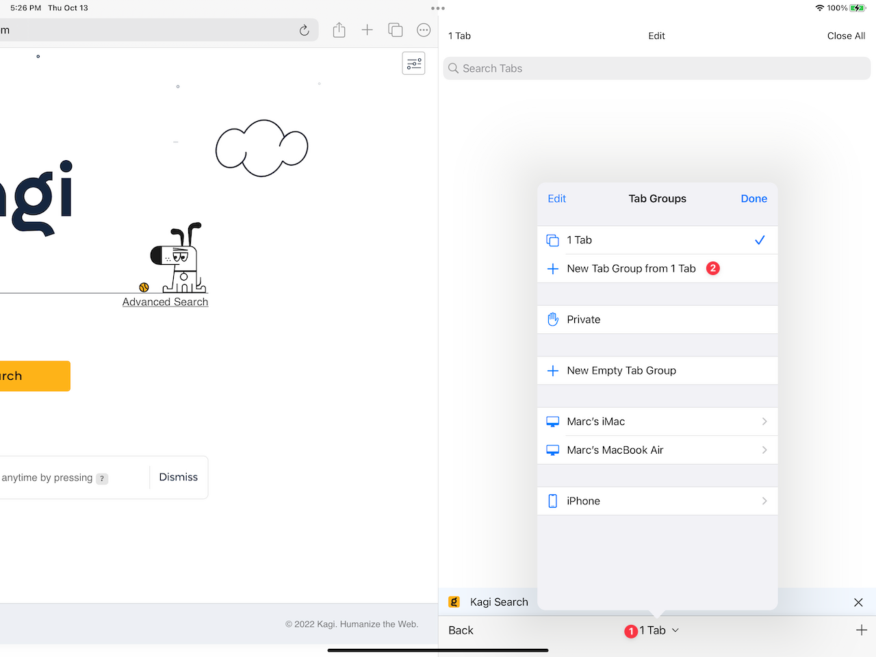Tap the ellipsis icon for more page options
876x657 pixels.
(x=424, y=29)
